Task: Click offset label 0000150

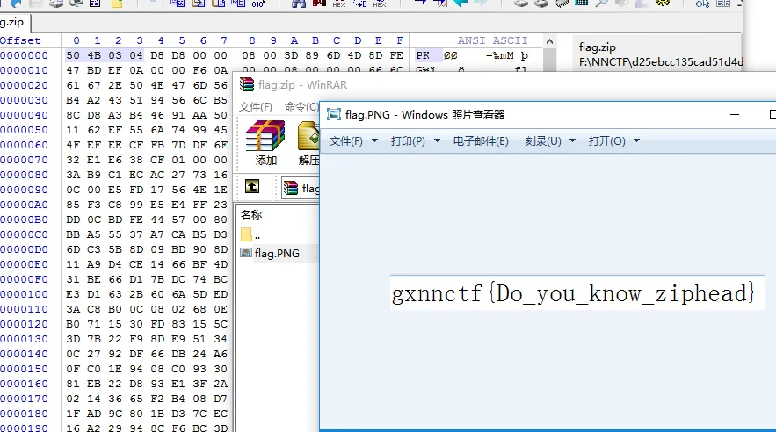Action: tap(24, 369)
